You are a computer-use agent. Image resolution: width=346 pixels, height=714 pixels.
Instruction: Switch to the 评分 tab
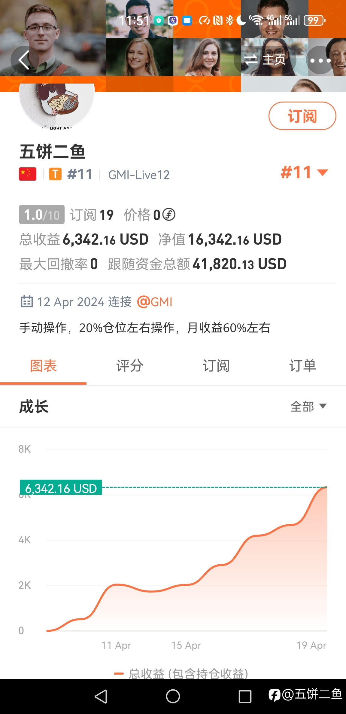pos(130,366)
